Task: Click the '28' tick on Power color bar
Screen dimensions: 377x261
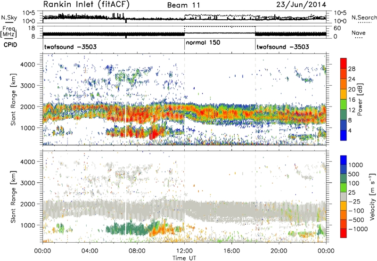Action: click(352, 69)
